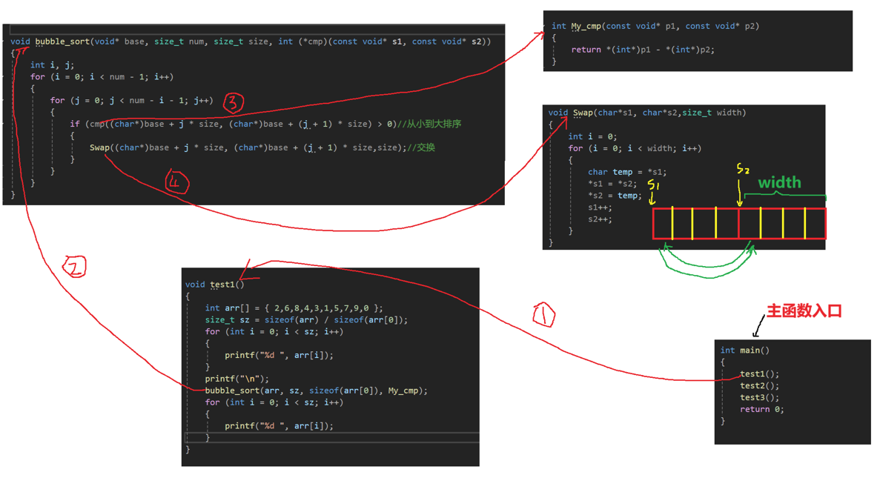Click the circled number 1 annotation
This screenshot has height=498, width=880.
pyautogui.click(x=543, y=316)
